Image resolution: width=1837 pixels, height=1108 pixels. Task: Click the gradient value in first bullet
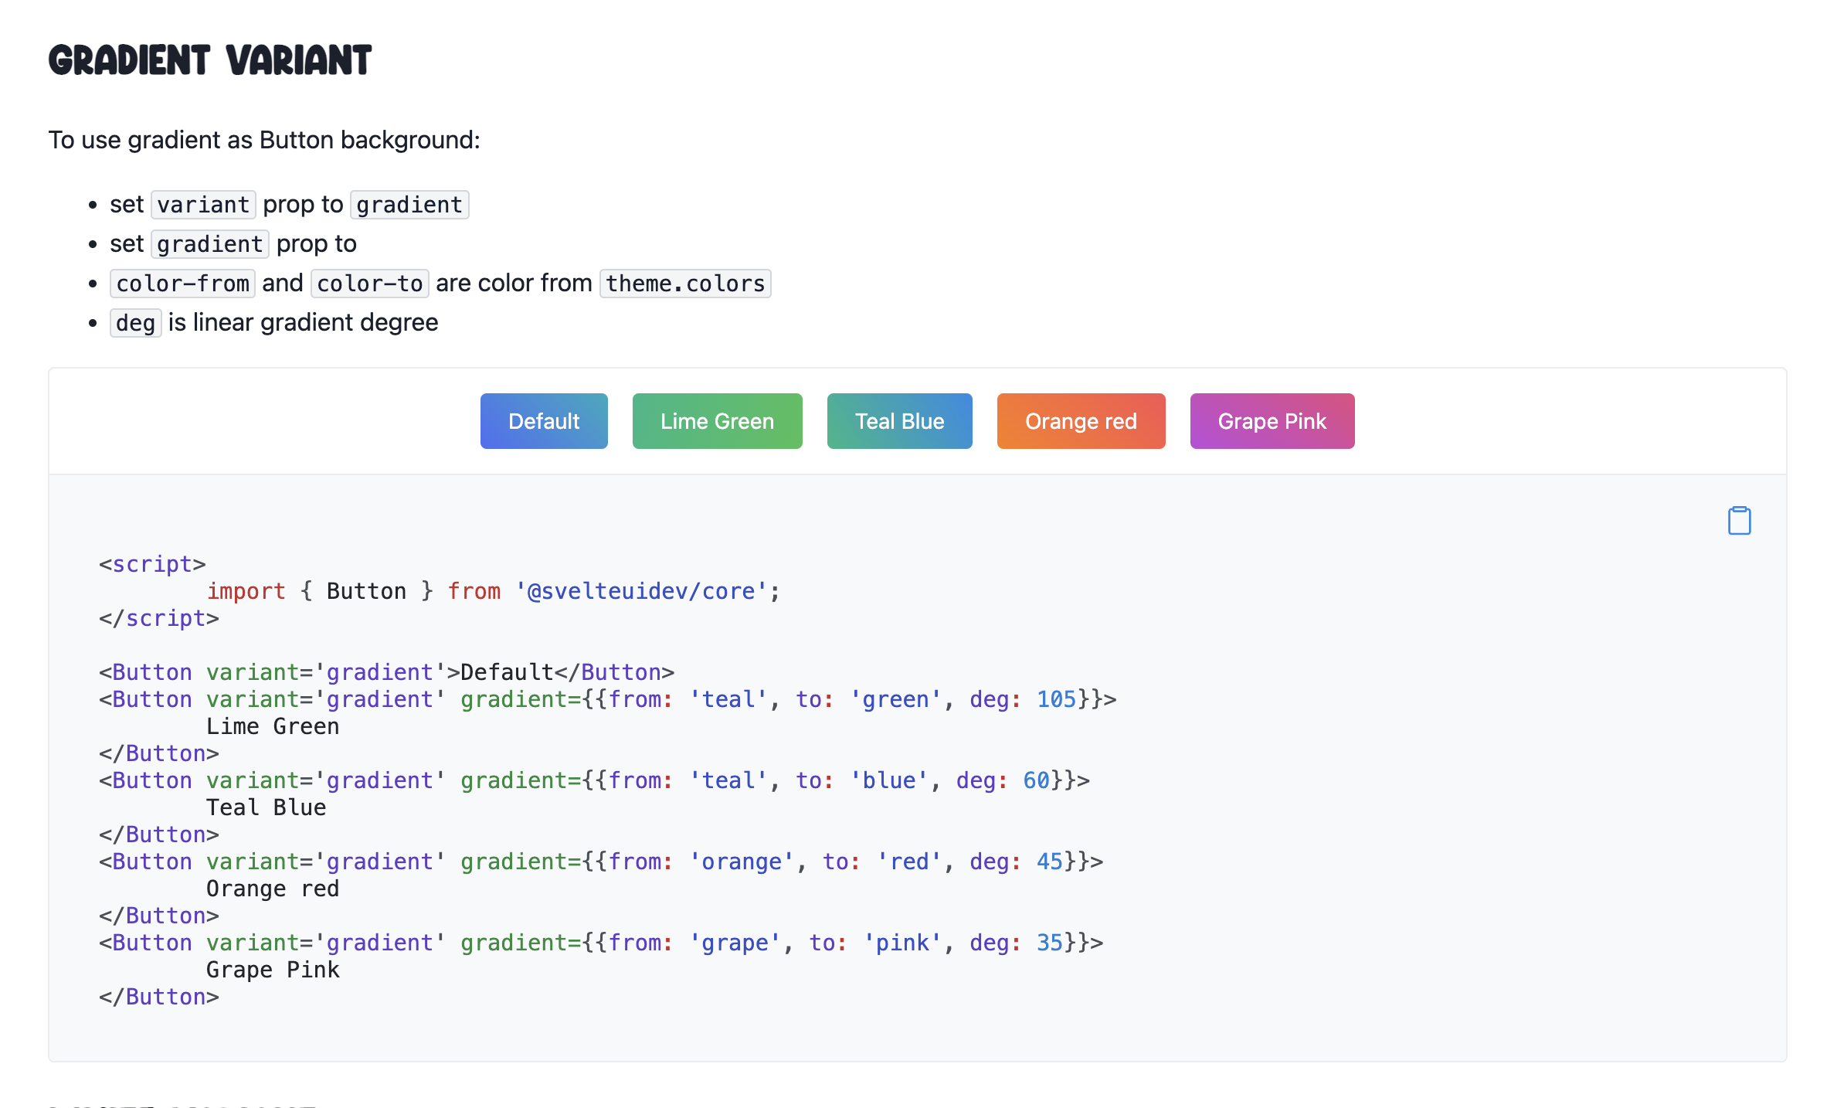(409, 204)
